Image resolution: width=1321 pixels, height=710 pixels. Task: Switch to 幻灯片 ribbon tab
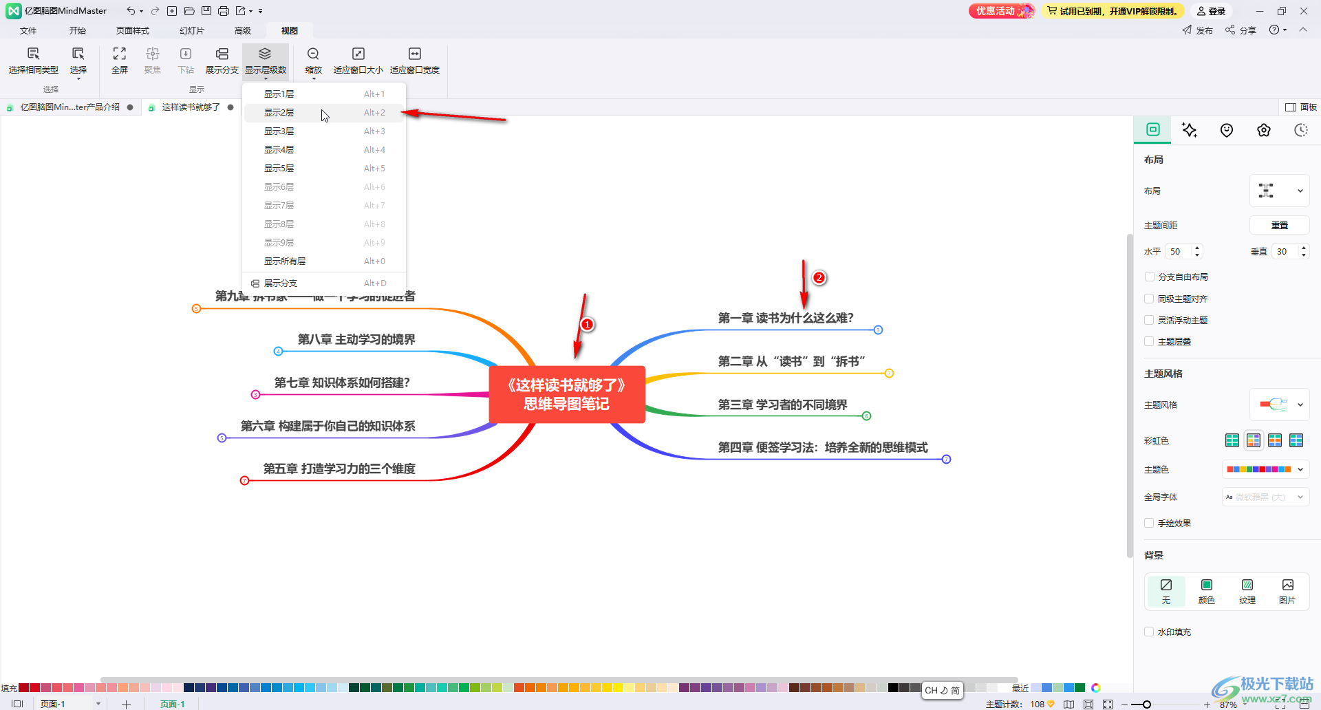(x=192, y=31)
